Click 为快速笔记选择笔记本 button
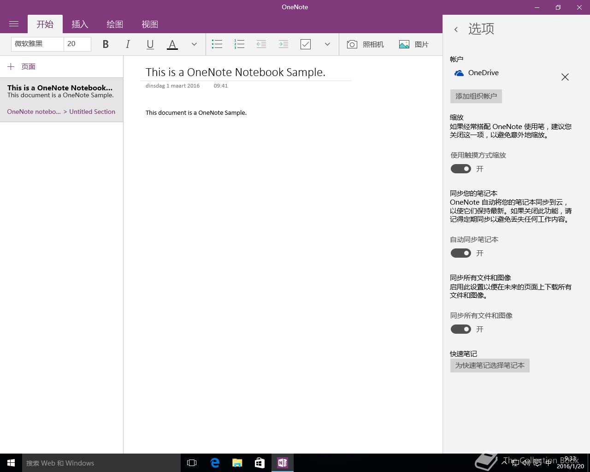Image resolution: width=590 pixels, height=472 pixels. [x=490, y=366]
